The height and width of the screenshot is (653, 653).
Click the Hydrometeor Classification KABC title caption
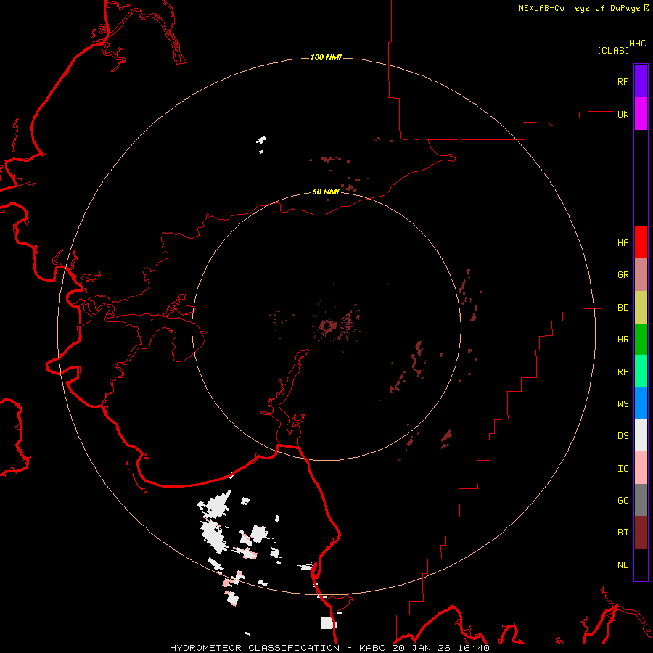coord(329,648)
